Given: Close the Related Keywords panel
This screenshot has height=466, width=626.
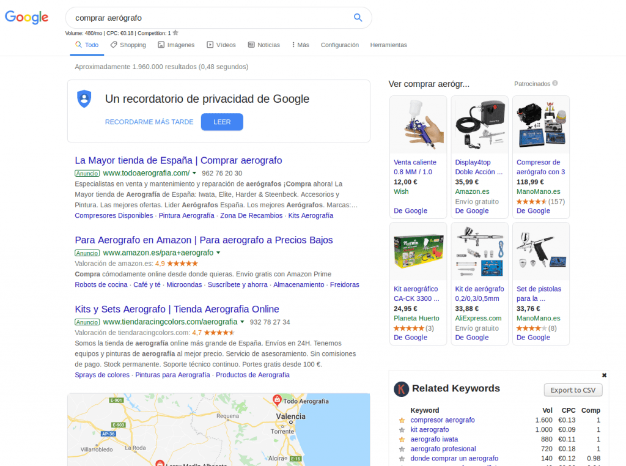Looking at the screenshot, I should 604,375.
